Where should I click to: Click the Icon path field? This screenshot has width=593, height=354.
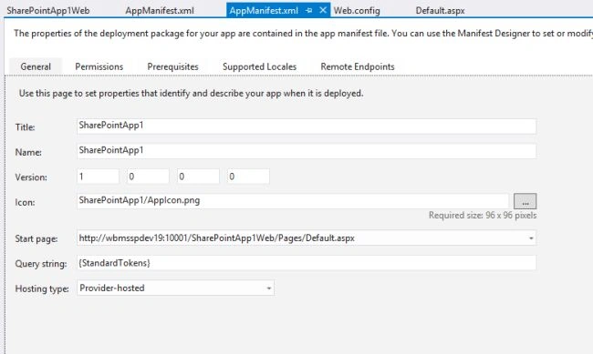tap(293, 201)
